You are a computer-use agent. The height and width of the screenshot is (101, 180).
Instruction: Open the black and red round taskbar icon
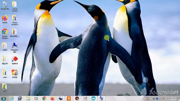77,98
